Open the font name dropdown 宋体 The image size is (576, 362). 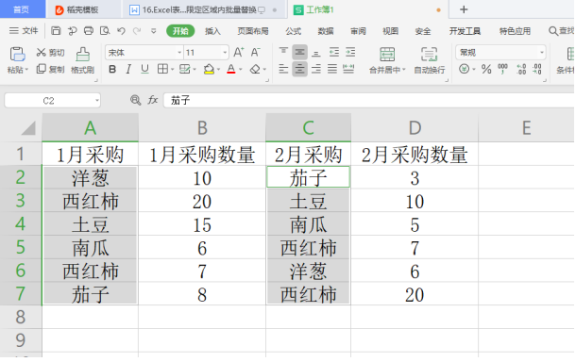[179, 53]
